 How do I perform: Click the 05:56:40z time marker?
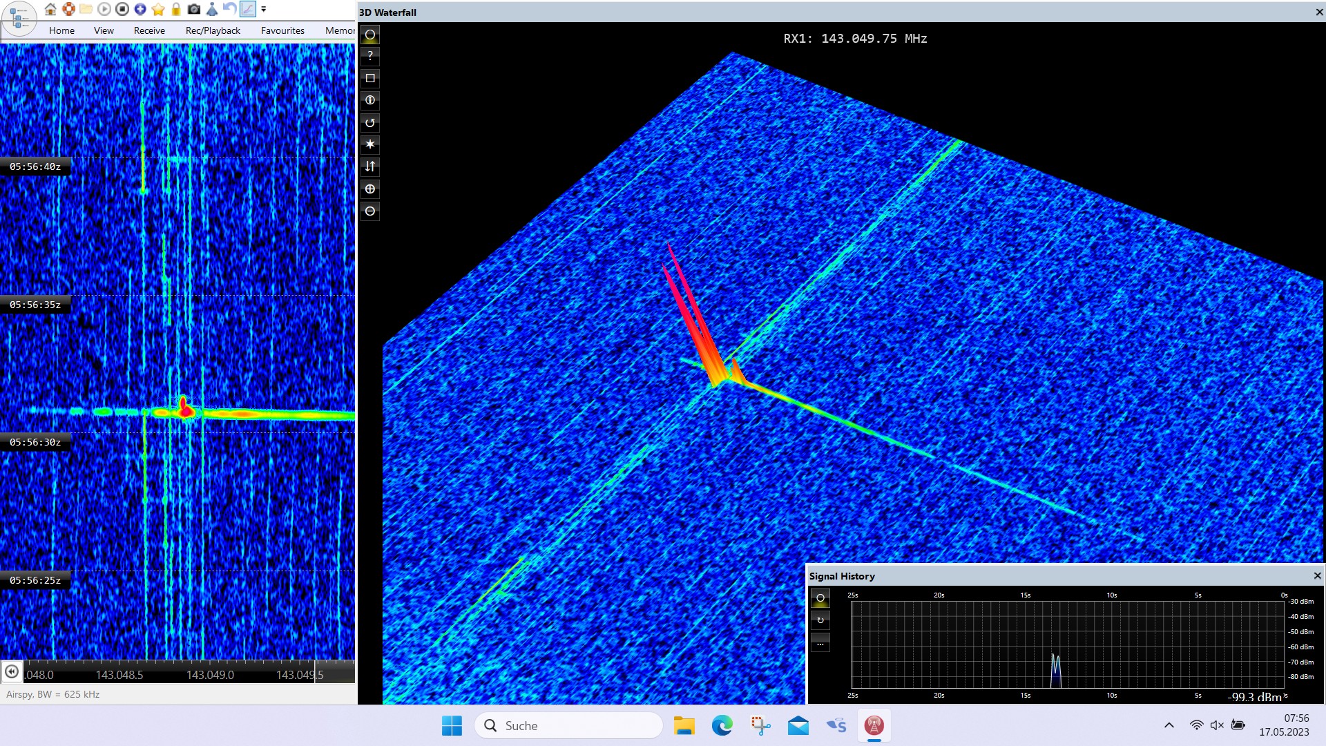click(x=35, y=166)
